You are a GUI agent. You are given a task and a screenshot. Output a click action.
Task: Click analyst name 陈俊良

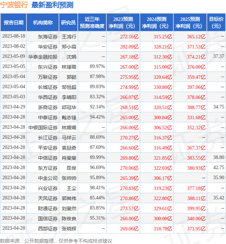point(69,219)
